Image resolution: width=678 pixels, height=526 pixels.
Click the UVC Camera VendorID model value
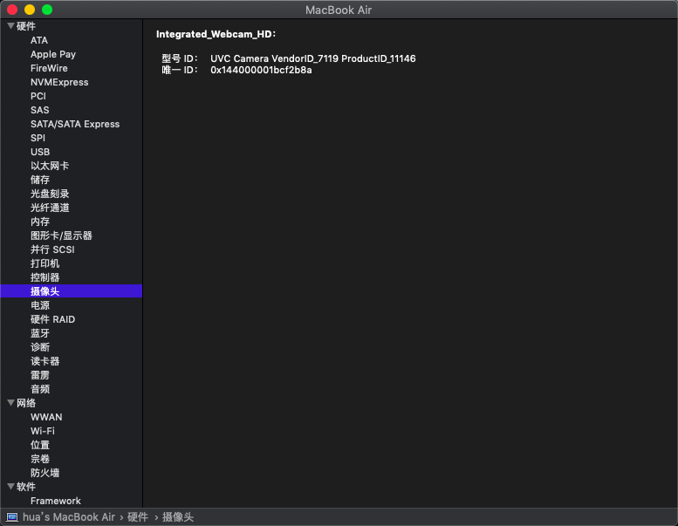313,58
